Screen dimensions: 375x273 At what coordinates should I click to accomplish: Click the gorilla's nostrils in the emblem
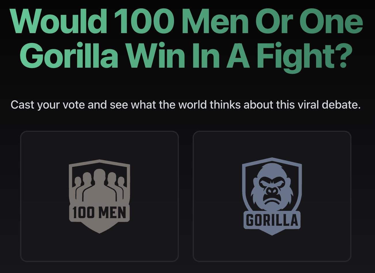coord(271,191)
